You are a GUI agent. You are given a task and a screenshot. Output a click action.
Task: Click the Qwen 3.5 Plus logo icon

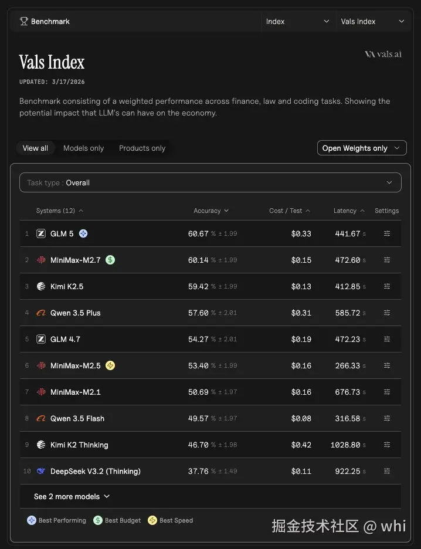41,313
